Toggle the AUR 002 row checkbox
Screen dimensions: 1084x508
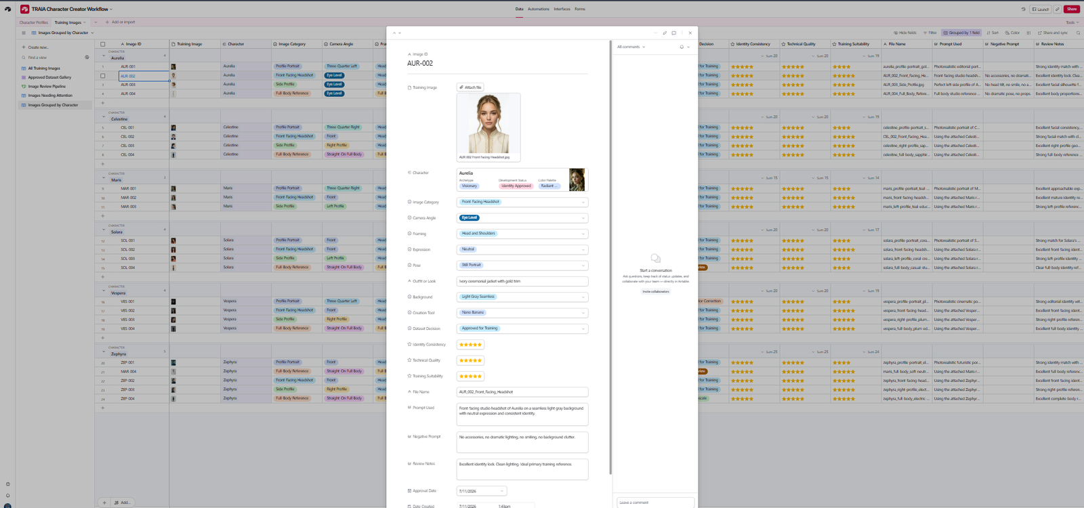pos(103,76)
